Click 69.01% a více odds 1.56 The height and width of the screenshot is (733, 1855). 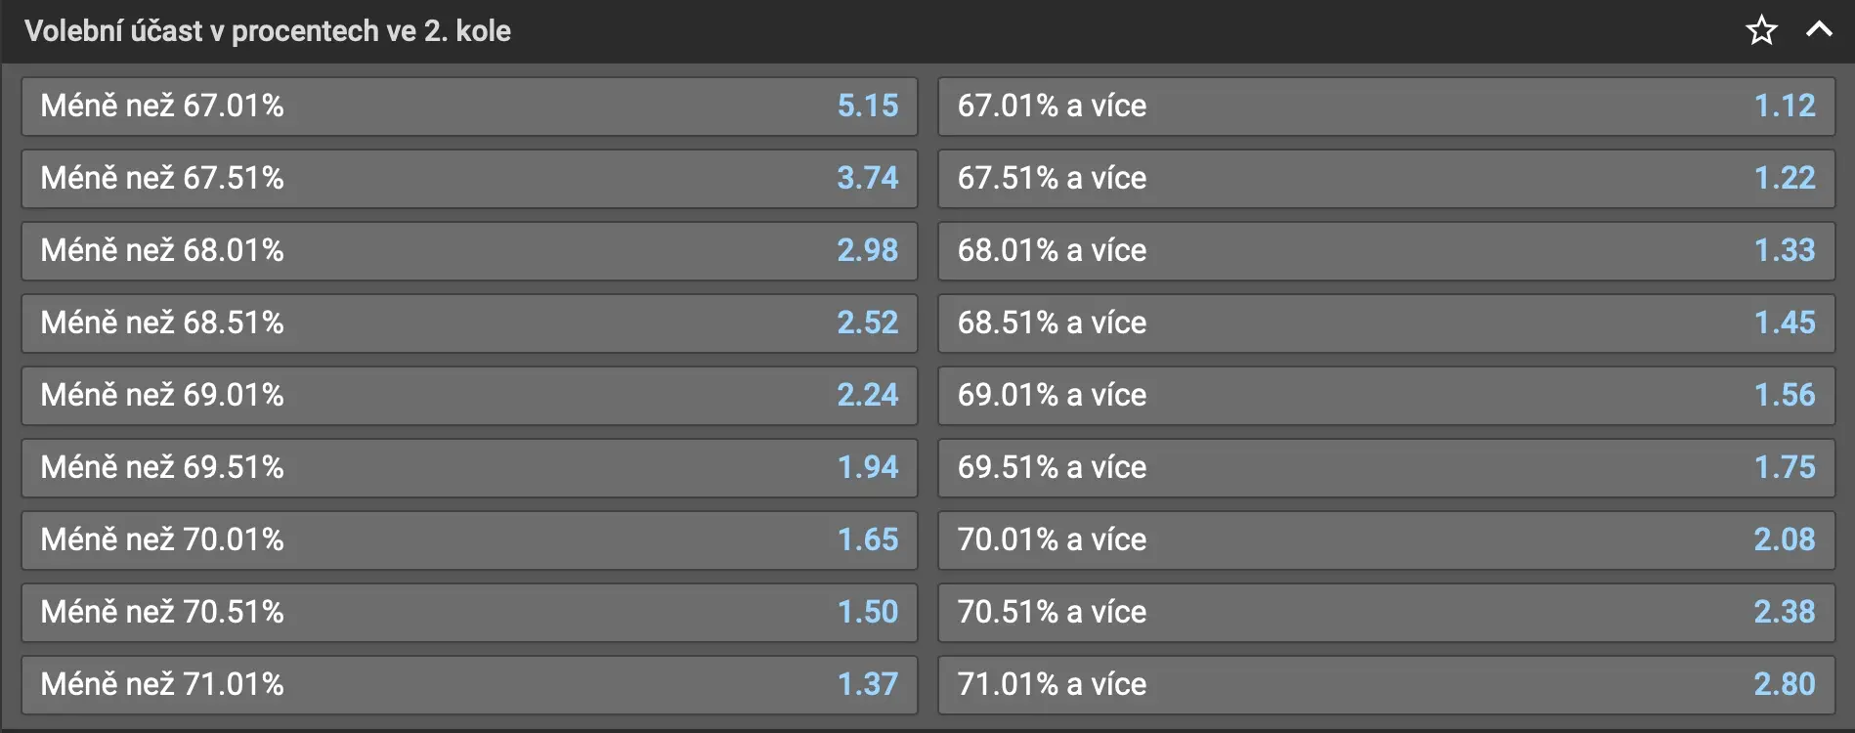[x=1386, y=396]
